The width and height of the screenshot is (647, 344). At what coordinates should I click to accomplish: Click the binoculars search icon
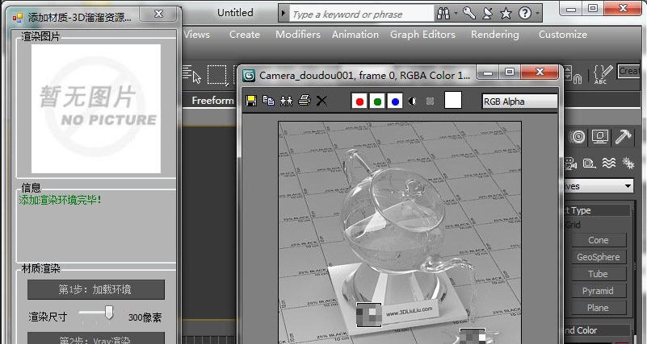tap(443, 14)
